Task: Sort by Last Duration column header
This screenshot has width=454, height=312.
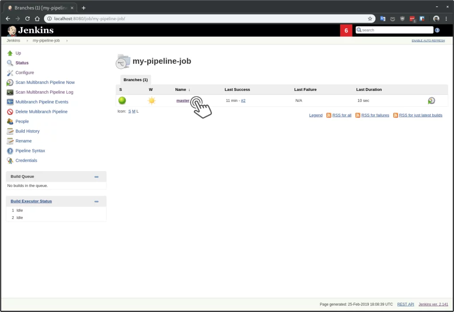Action: 369,90
